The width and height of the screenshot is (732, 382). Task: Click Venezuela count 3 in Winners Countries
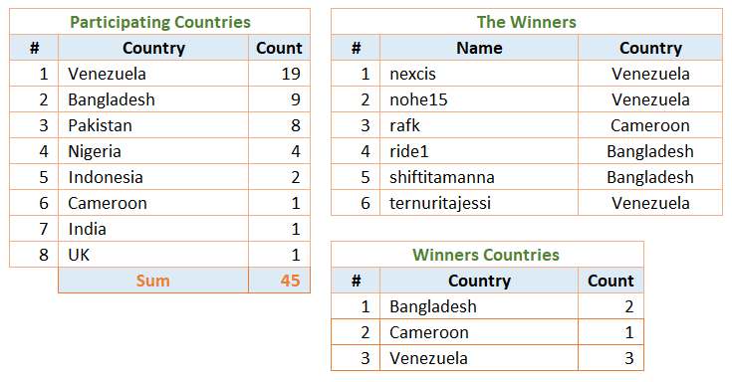coord(611,358)
